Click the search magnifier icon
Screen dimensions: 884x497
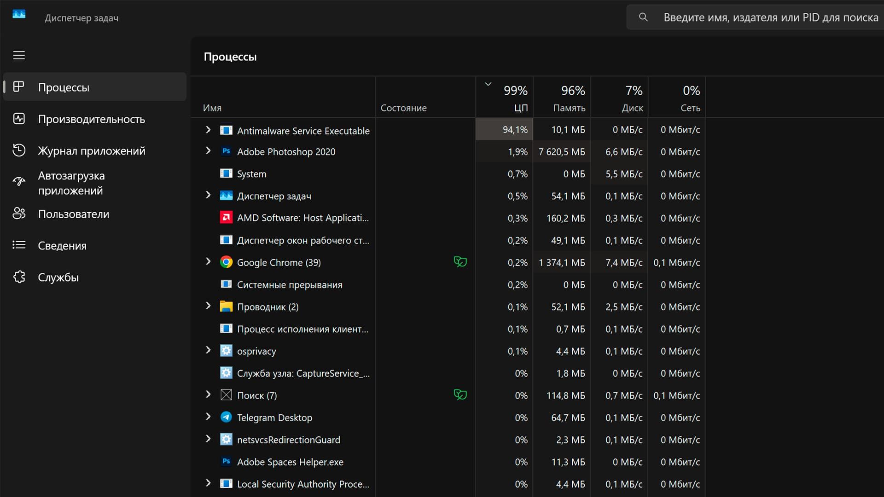pos(643,17)
